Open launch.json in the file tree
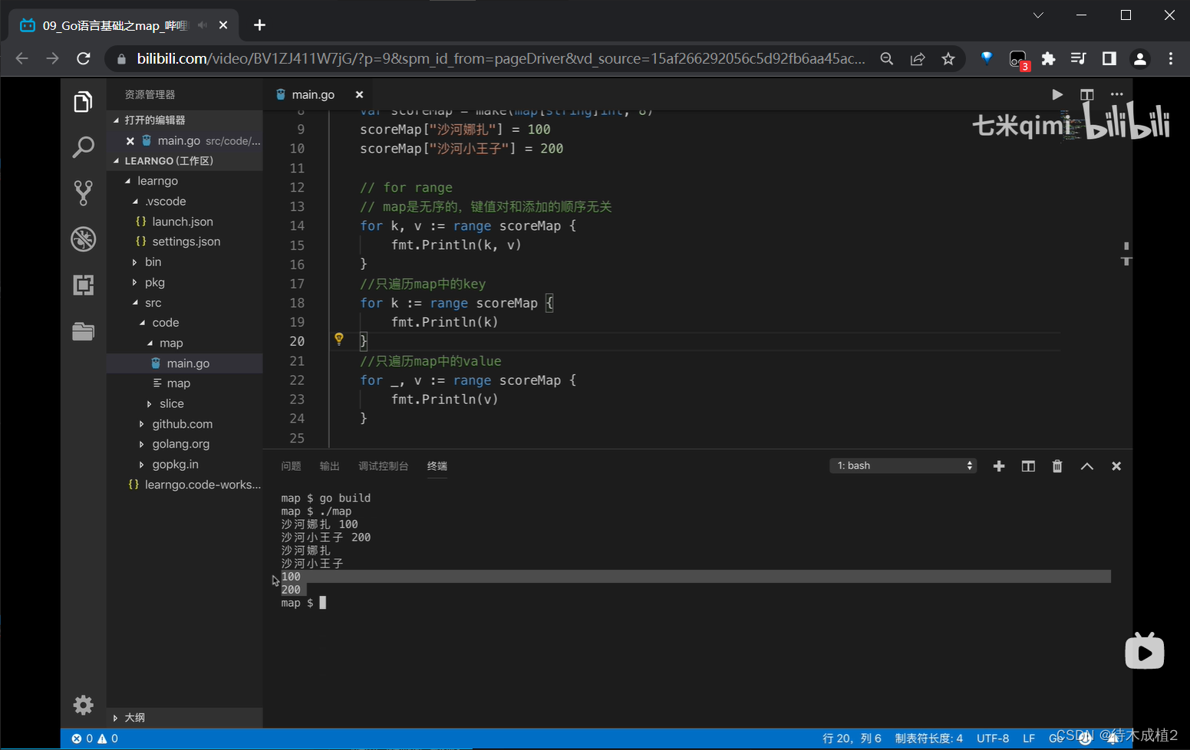The image size is (1190, 750). click(x=183, y=222)
